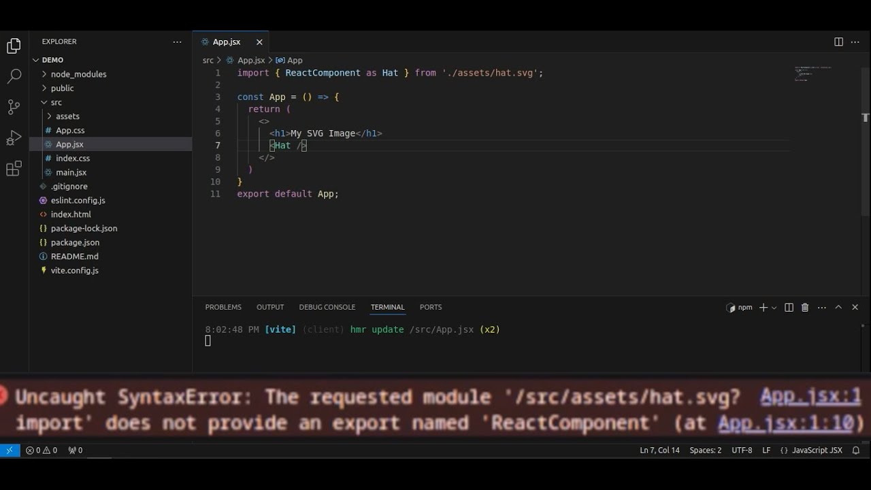The height and width of the screenshot is (490, 871).
Task: Open App.css file
Action: point(70,131)
